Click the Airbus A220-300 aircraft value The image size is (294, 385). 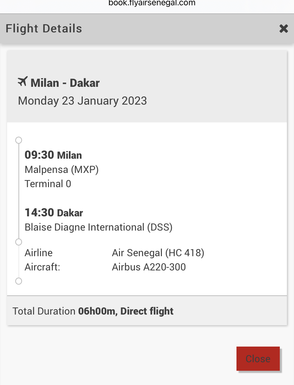[149, 267]
